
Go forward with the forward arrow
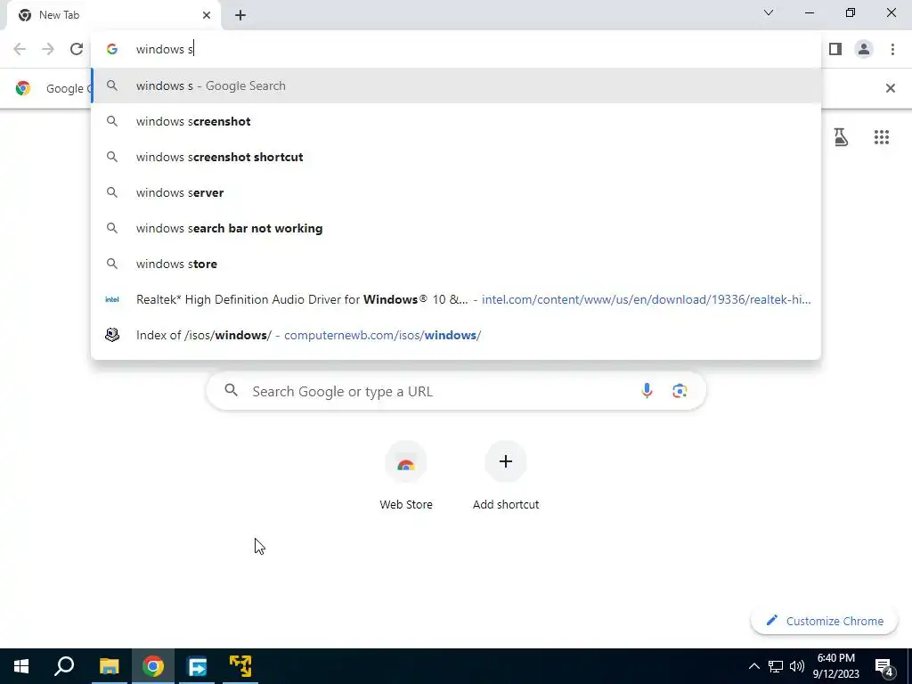(48, 49)
